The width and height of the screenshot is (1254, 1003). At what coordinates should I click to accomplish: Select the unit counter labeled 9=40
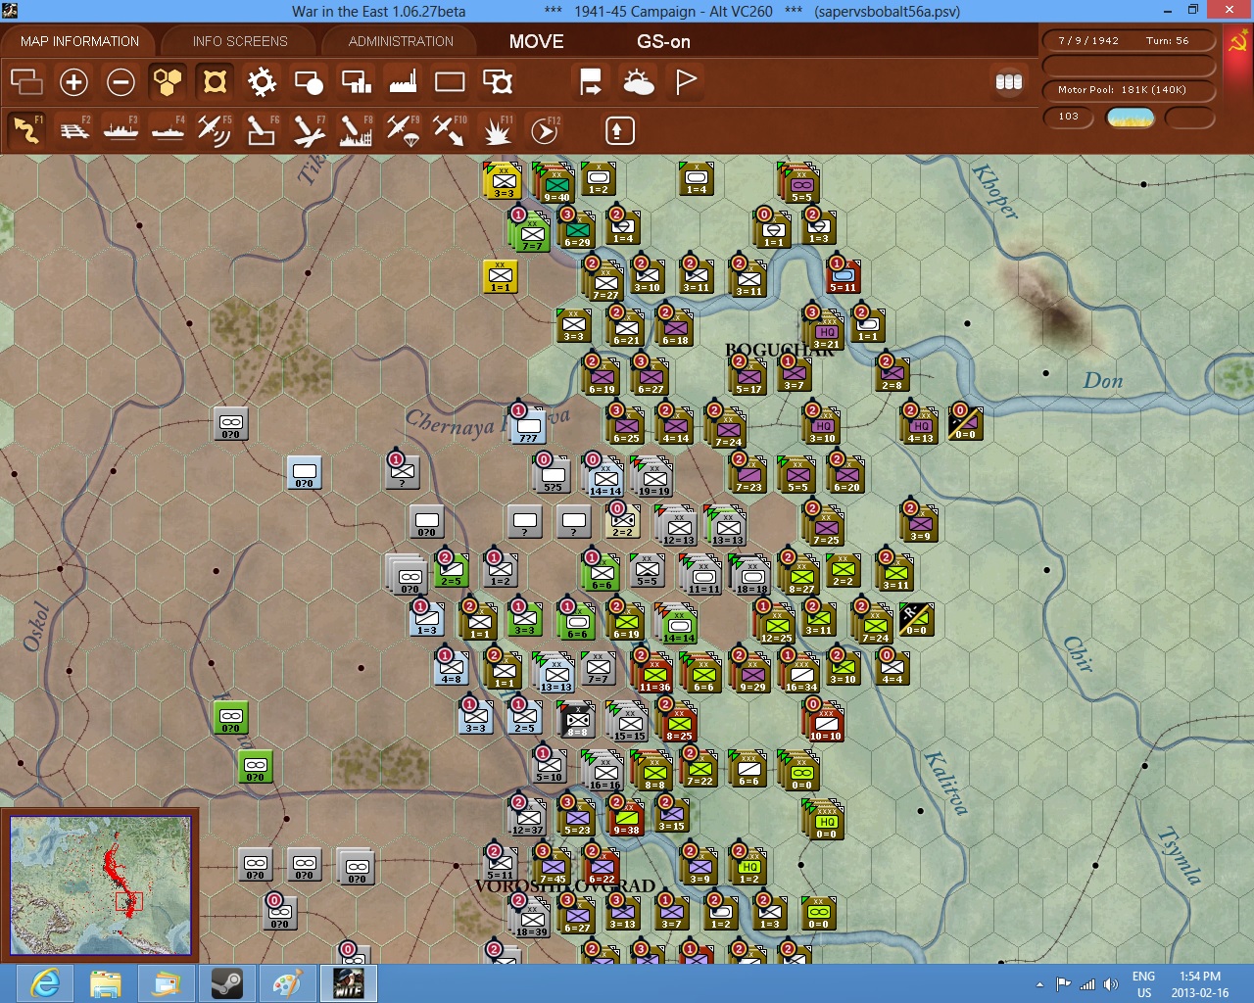[x=555, y=182]
